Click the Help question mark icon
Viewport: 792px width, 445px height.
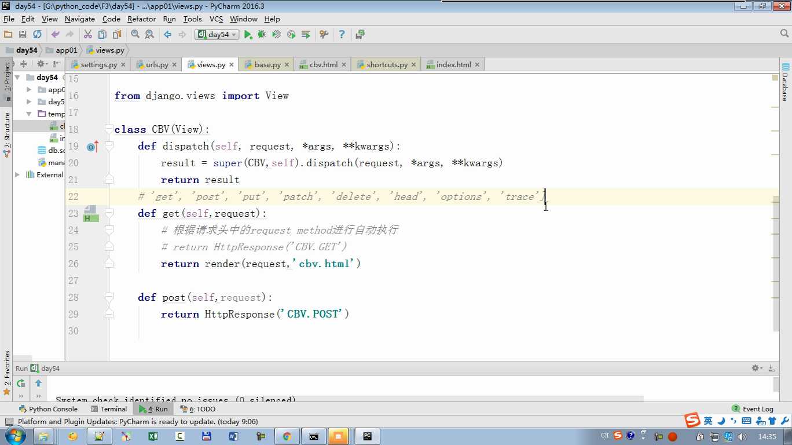342,35
